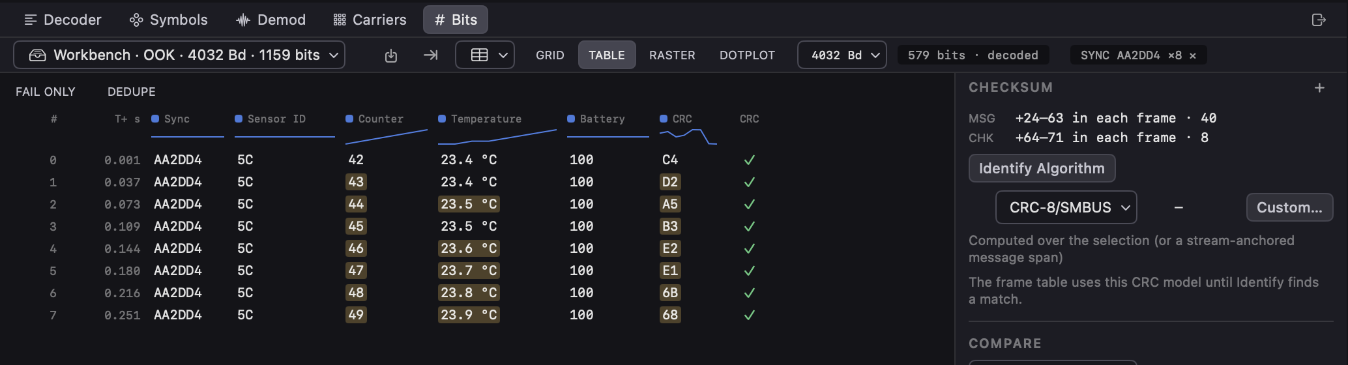This screenshot has height=365, width=1348.
Task: Click CRC check mark in row 1
Action: tap(750, 182)
